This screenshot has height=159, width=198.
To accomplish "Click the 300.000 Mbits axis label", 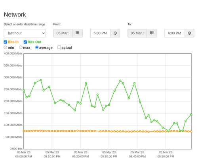I will point(13,77).
